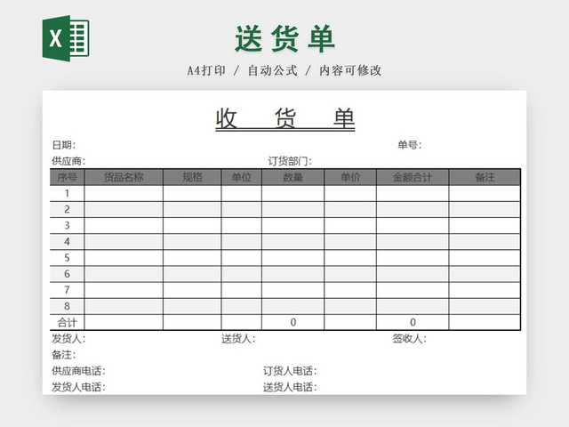This screenshot has height=427, width=569.
Task: Select the 单位 column header
Action: click(241, 177)
